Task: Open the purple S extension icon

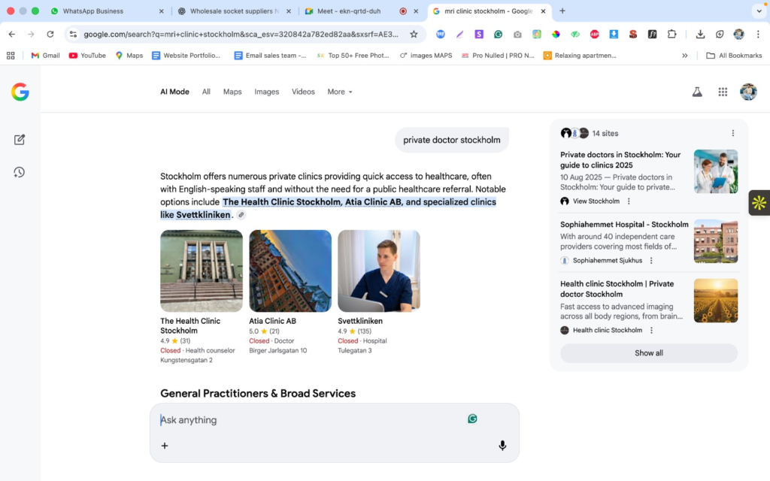Action: pos(479,34)
